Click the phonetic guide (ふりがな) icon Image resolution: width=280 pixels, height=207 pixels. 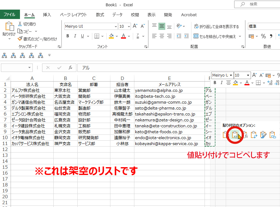138,36
